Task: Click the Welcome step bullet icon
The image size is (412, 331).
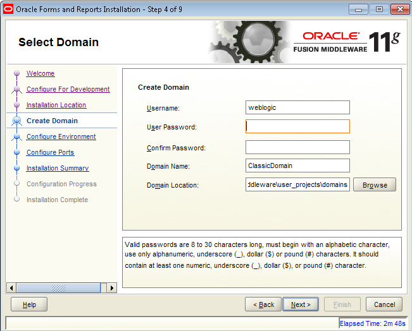Action: [17, 73]
